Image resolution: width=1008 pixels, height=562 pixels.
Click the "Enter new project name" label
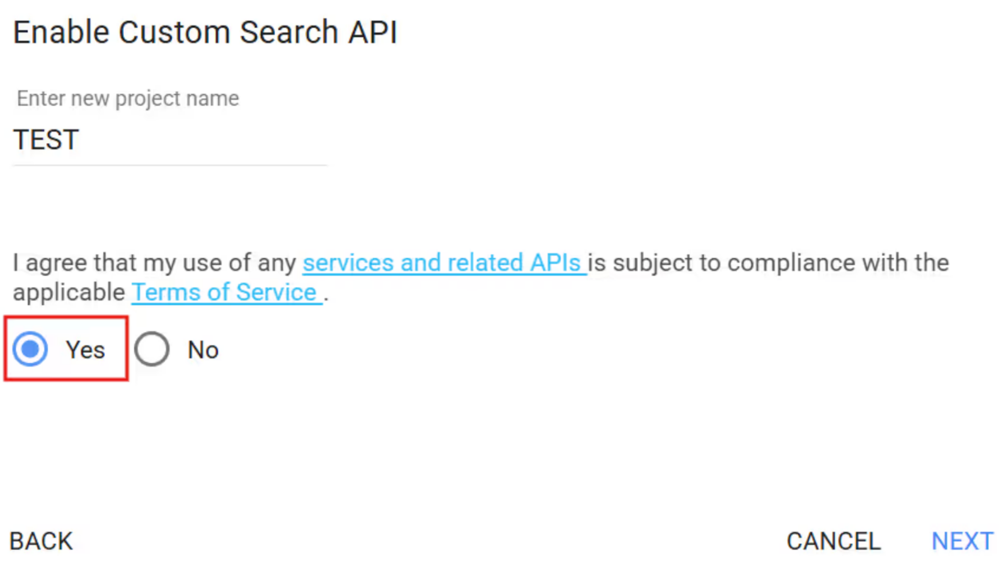(x=128, y=98)
